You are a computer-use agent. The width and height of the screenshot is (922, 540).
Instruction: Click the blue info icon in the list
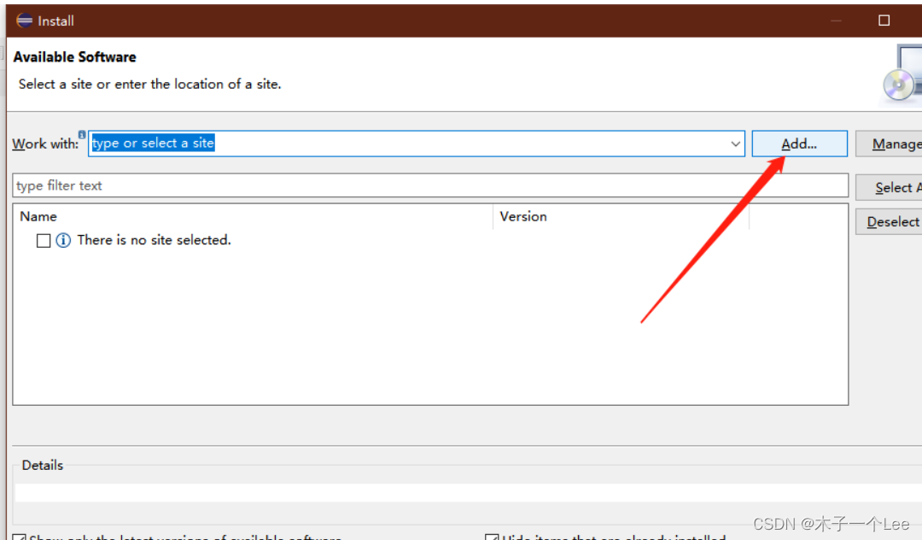click(x=63, y=240)
